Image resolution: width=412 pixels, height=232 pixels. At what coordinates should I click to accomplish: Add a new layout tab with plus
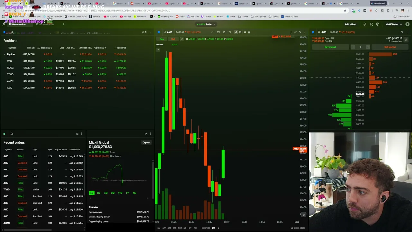(x=63, y=24)
